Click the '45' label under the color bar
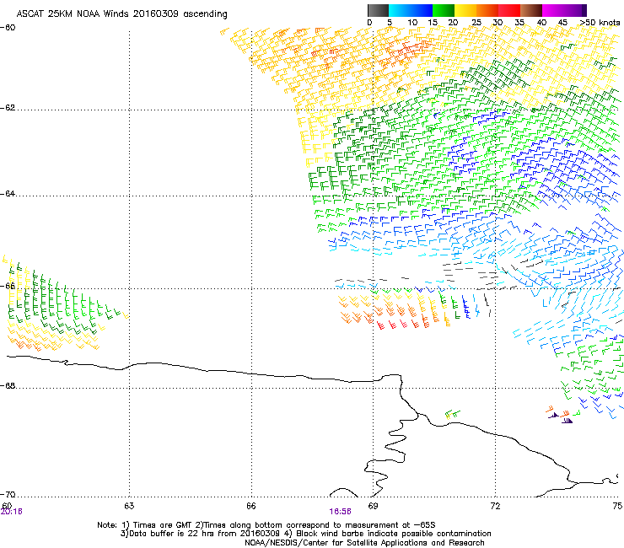The width and height of the screenshot is (624, 548). (562, 23)
